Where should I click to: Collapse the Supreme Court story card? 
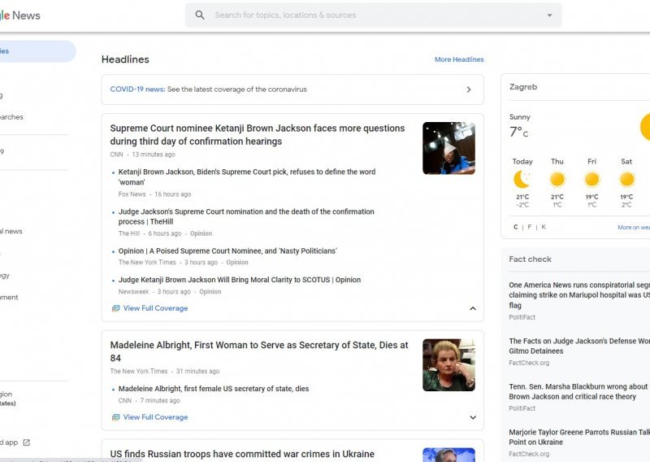tap(473, 308)
